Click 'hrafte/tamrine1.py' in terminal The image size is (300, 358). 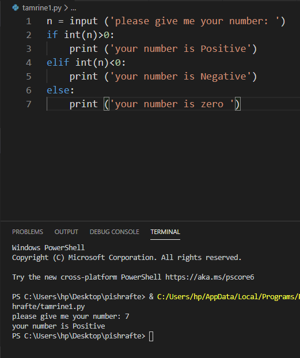click(48, 306)
